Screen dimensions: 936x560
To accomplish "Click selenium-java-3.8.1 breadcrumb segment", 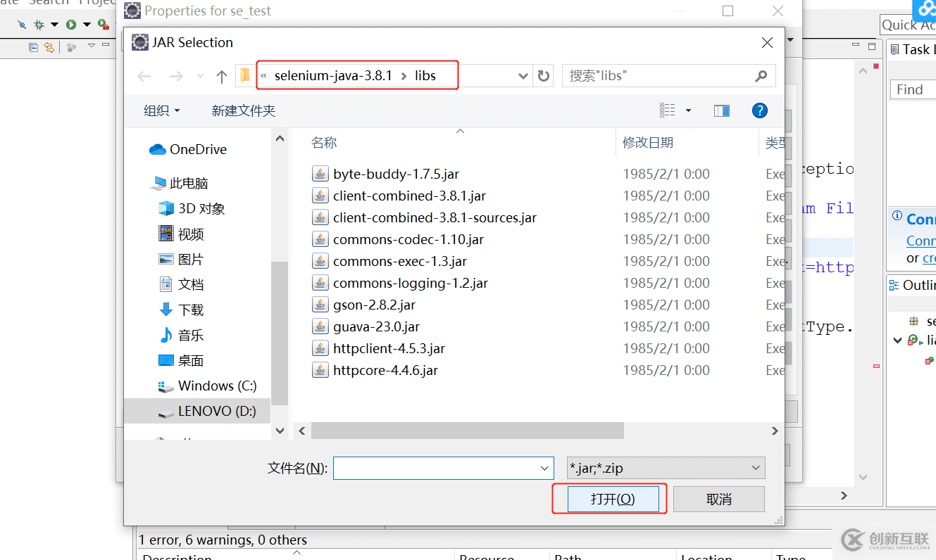I will coord(333,76).
